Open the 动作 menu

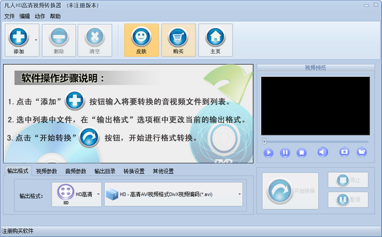[39, 17]
